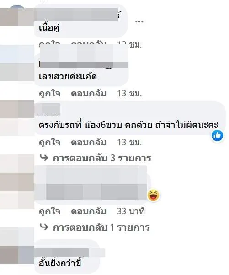Click the avatar beside the น้อง6ขวบ comment
Screen dimensions: 229x275
coord(17,117)
